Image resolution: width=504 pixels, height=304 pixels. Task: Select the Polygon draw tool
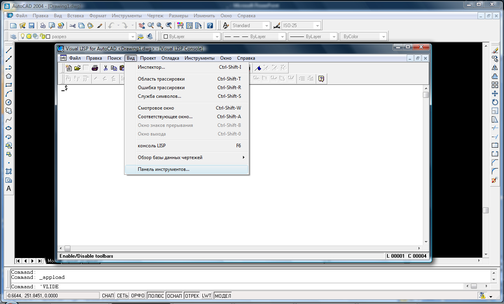pos(9,76)
